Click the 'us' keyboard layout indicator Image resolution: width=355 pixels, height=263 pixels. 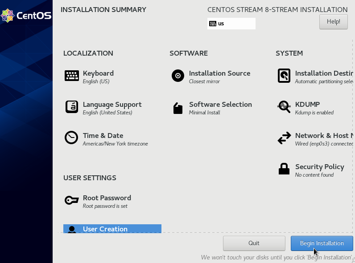(231, 24)
